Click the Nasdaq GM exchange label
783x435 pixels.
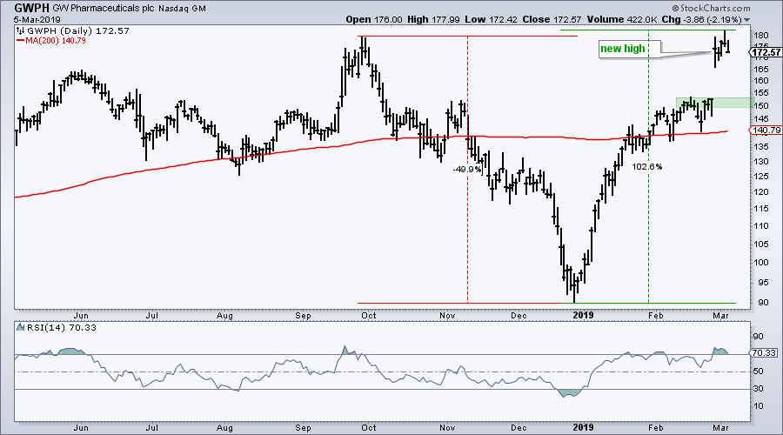click(x=182, y=9)
